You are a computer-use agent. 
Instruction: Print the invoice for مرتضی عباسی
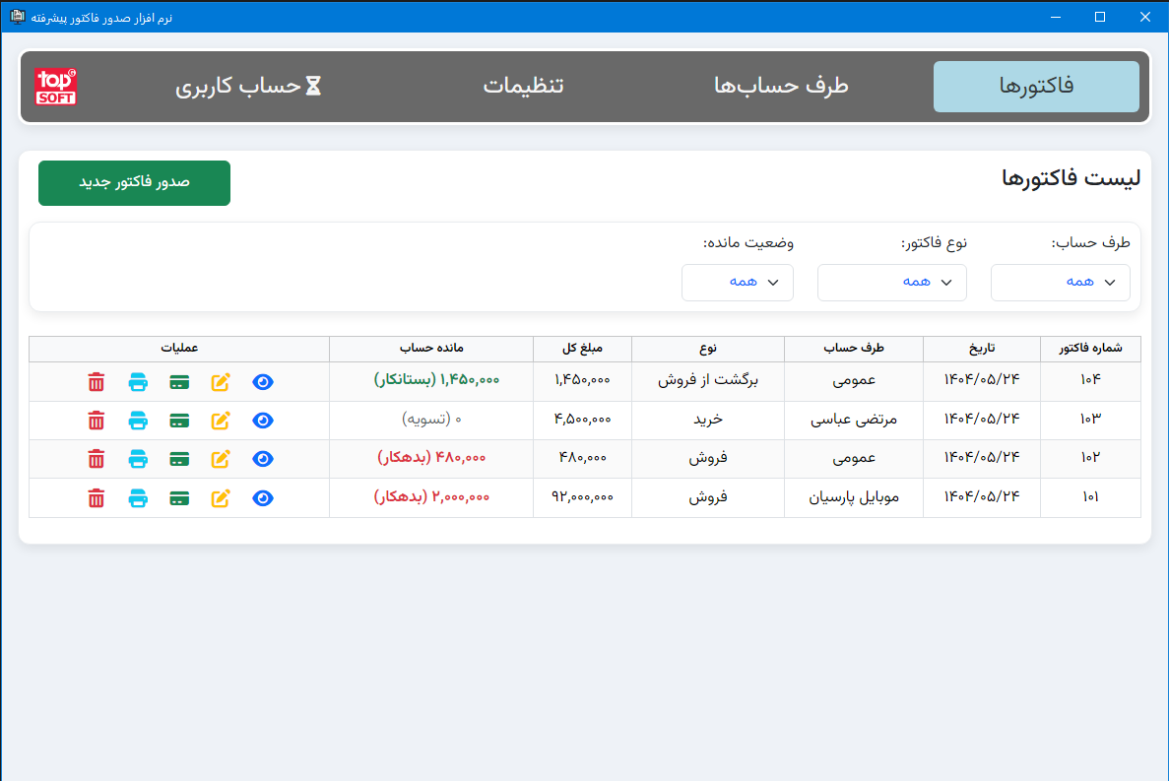[x=138, y=420]
